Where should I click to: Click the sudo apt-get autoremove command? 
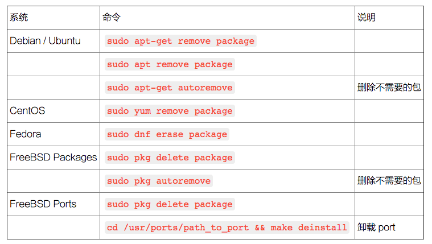170,88
